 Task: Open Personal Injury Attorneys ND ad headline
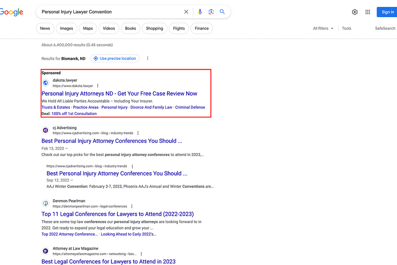(x=119, y=94)
